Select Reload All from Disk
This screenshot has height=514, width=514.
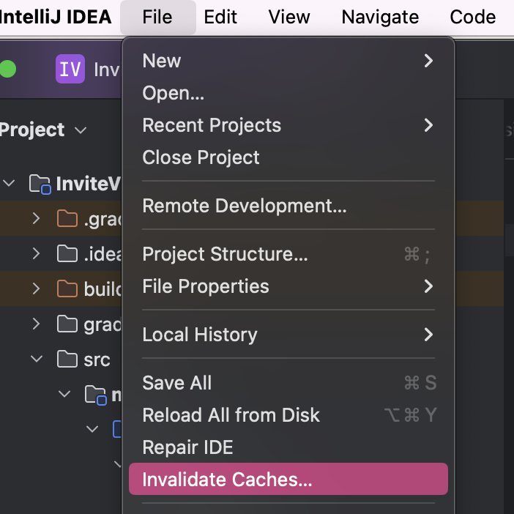coord(231,415)
